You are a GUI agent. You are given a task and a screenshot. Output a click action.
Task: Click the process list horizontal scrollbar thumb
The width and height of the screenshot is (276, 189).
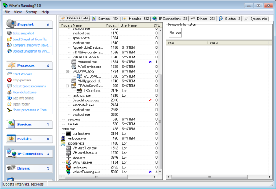96,177
